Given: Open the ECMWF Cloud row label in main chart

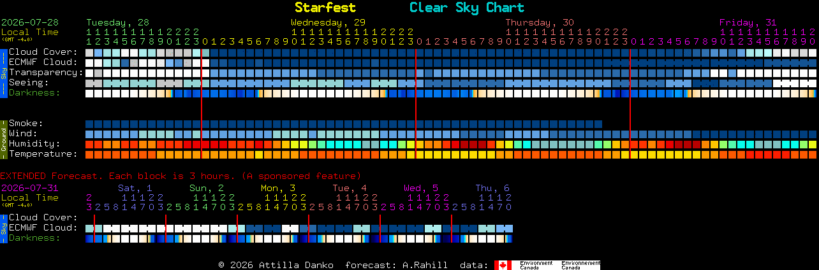Looking at the screenshot, I should click(x=43, y=62).
